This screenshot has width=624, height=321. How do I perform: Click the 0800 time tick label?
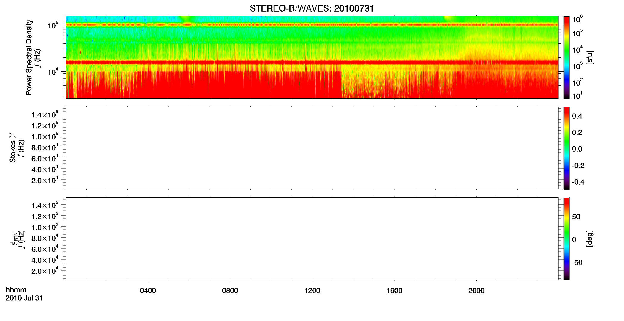coord(230,291)
